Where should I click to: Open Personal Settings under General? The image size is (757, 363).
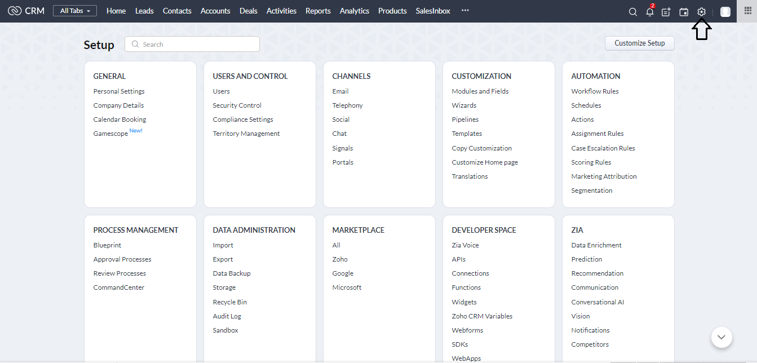click(119, 91)
